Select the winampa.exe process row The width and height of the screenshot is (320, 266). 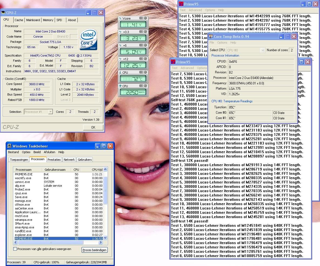pos(59,220)
